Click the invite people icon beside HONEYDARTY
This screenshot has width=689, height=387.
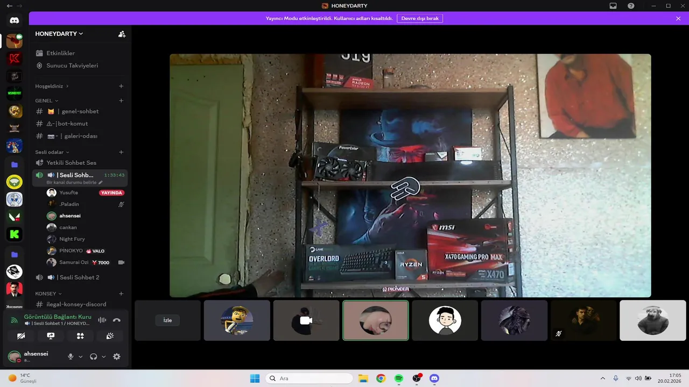[x=122, y=34]
